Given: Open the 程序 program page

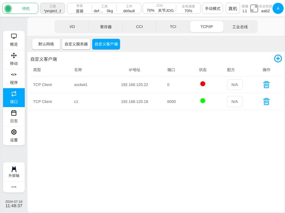Looking at the screenshot, I should point(14,78).
